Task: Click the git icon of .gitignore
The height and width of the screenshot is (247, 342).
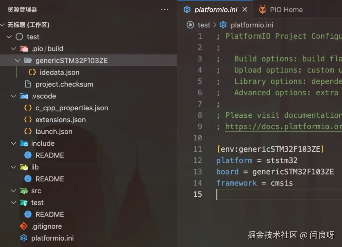Action: (24, 226)
